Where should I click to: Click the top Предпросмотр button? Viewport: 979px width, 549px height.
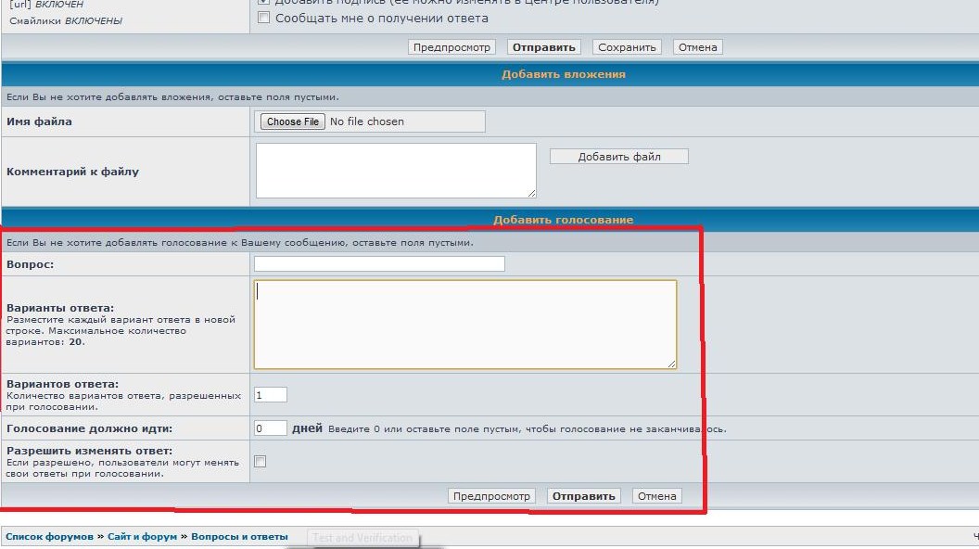tap(451, 47)
